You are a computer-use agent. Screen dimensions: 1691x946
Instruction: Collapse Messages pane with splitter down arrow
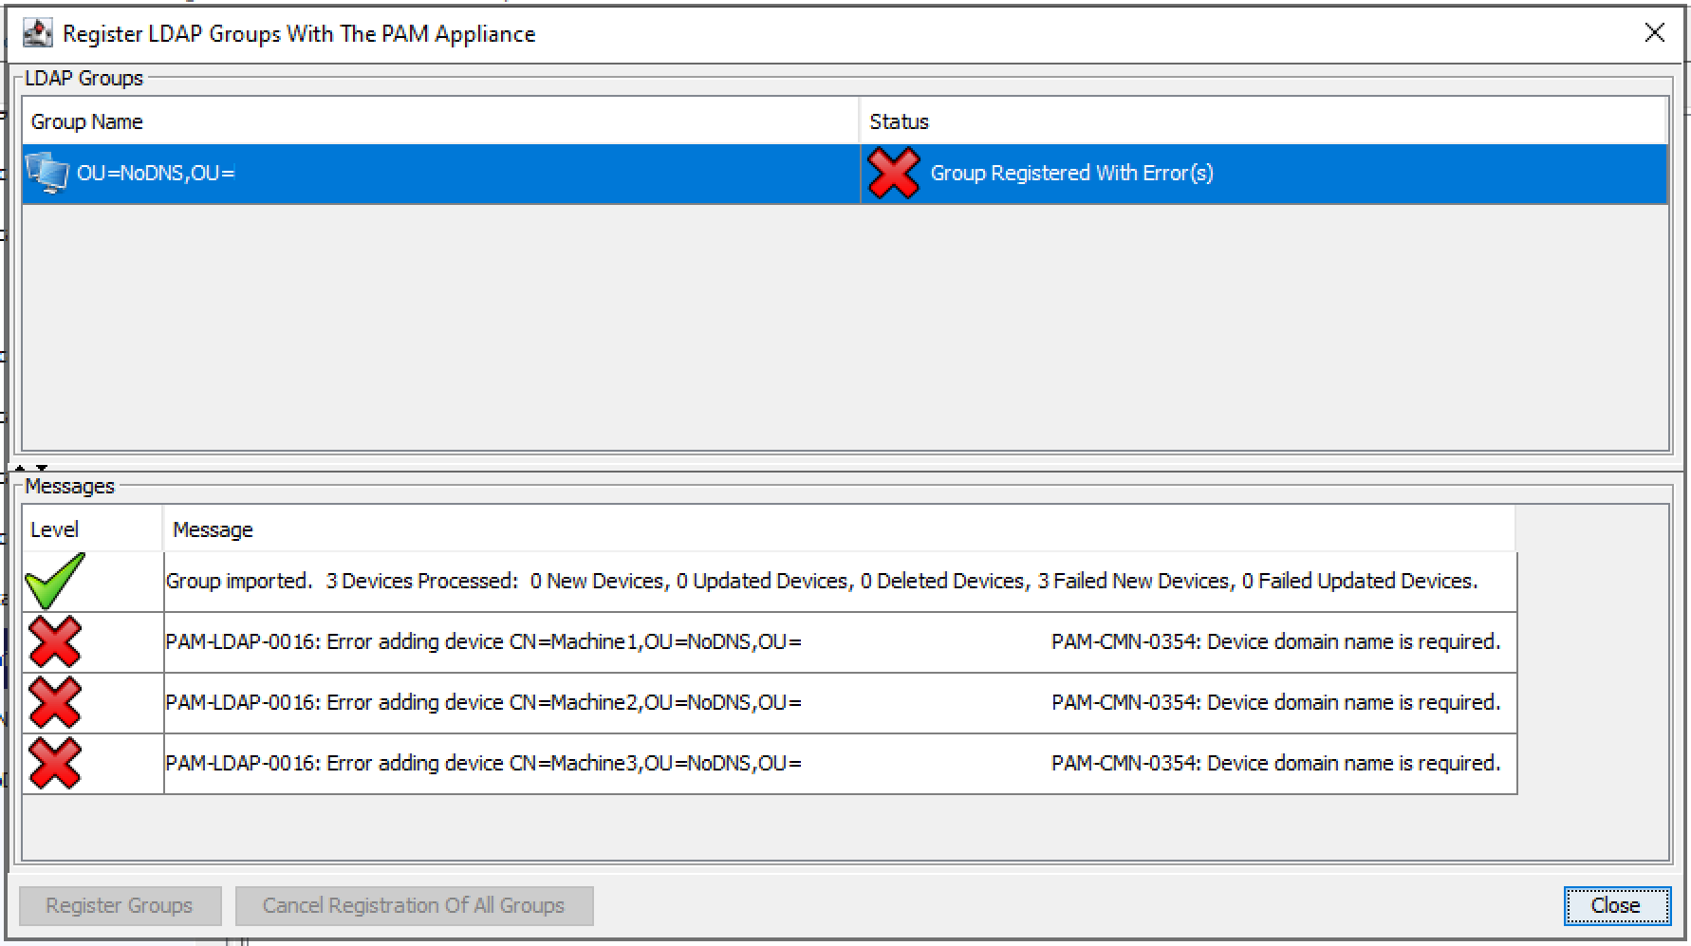tap(42, 468)
